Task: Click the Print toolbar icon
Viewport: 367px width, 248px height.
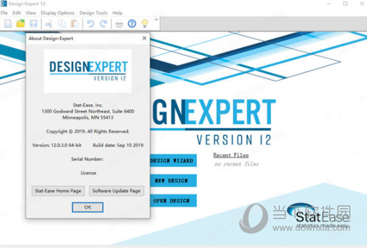Action: click(119, 24)
